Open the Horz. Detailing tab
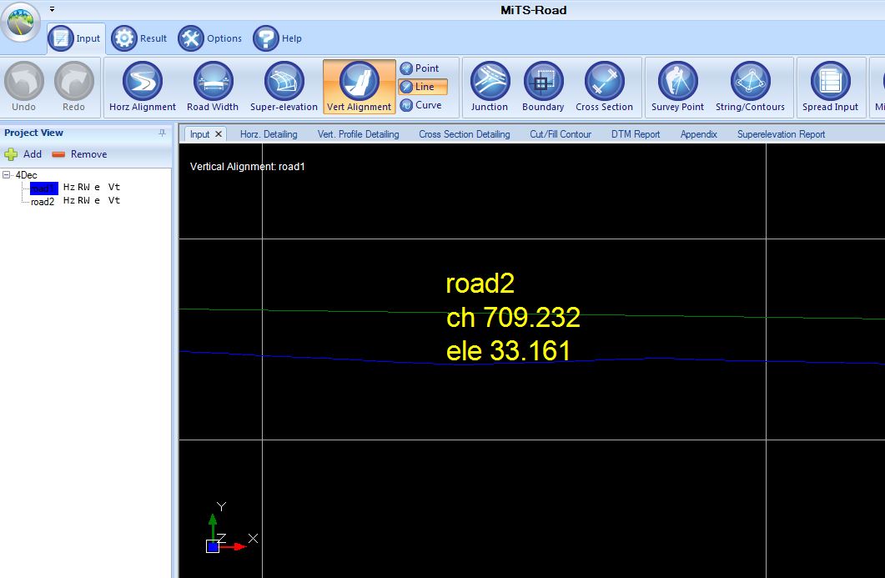This screenshot has width=885, height=578. point(269,134)
